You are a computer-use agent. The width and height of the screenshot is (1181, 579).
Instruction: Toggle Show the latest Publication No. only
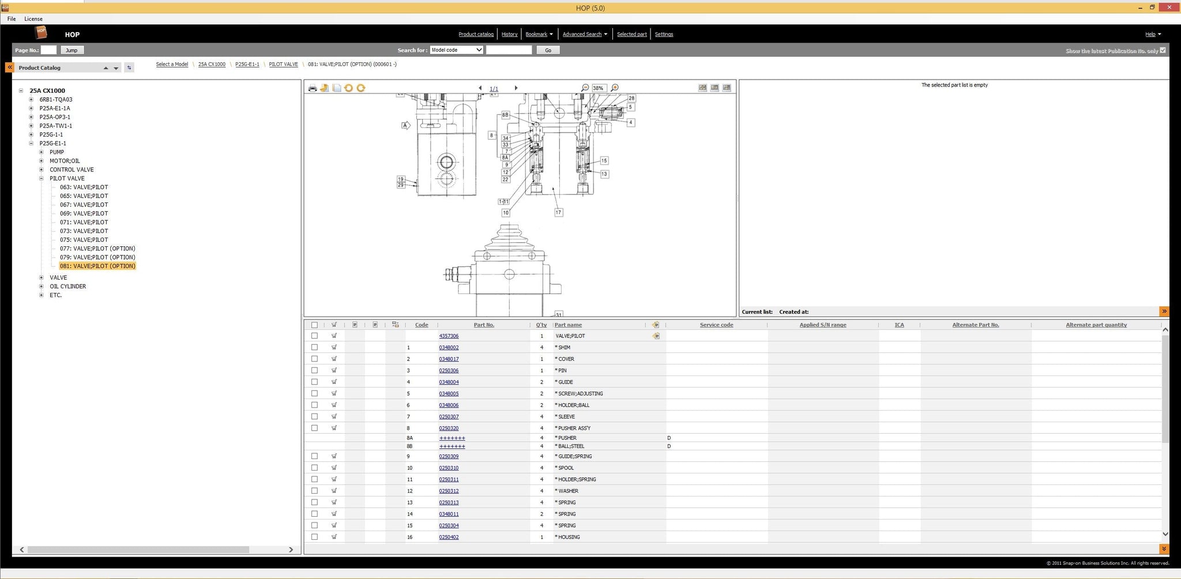click(x=1163, y=50)
